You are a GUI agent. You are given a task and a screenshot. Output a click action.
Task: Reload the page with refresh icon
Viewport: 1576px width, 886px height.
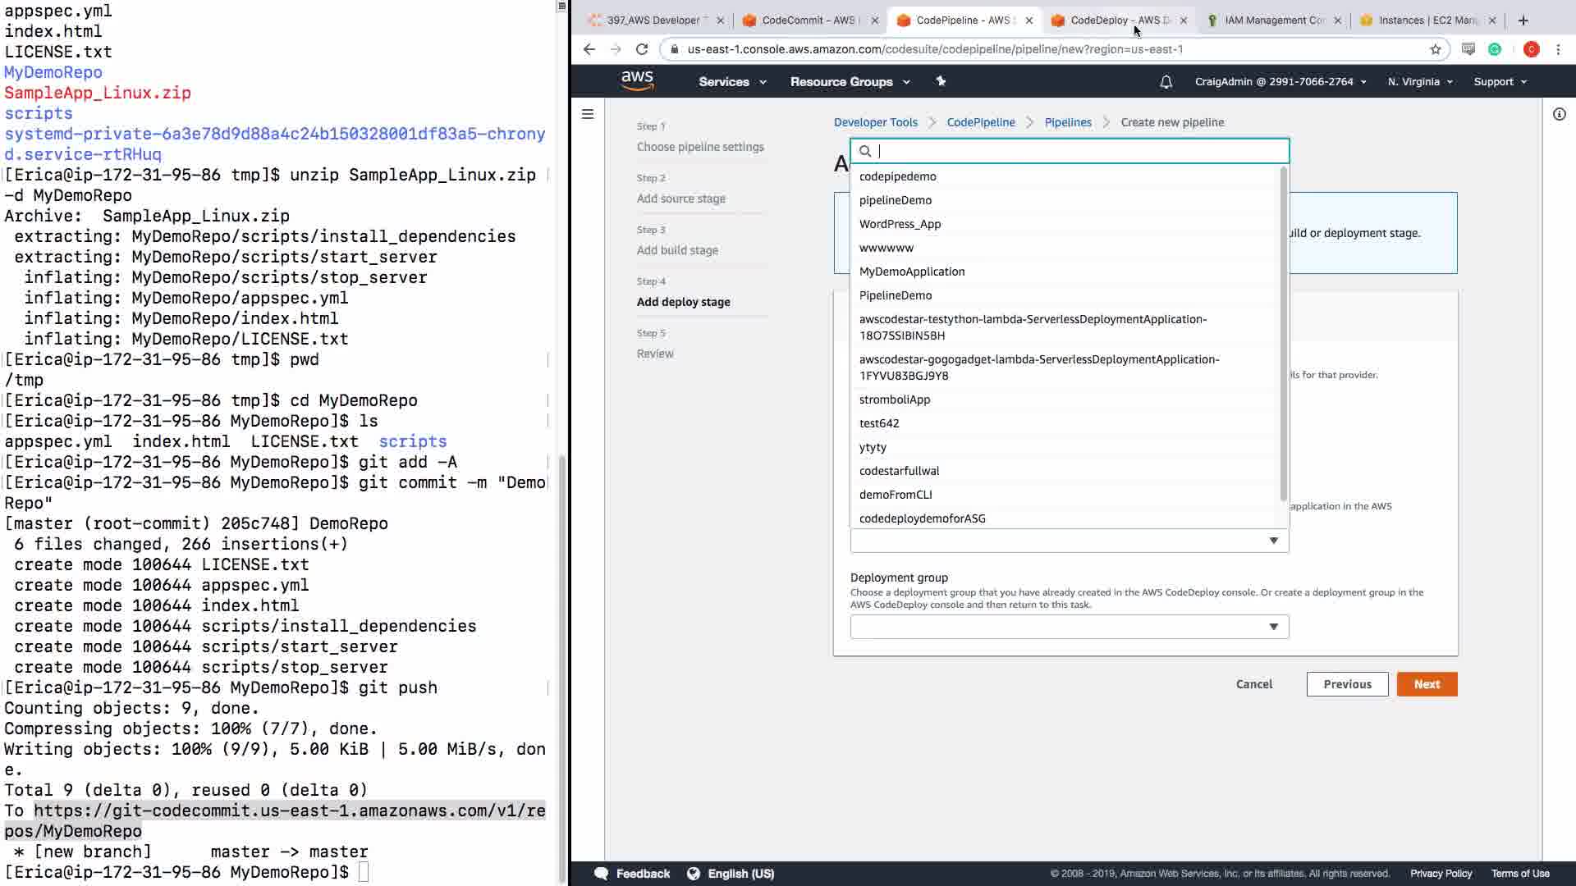[x=642, y=49]
